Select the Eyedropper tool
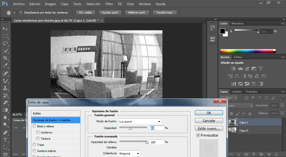The height and width of the screenshot is (157, 286). tap(5, 66)
